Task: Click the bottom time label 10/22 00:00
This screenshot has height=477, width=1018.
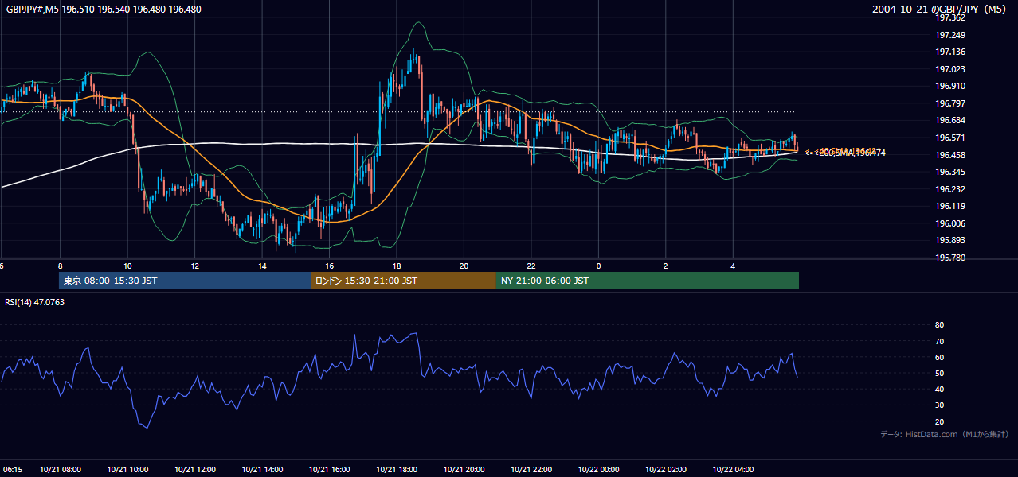Action: coord(599,470)
